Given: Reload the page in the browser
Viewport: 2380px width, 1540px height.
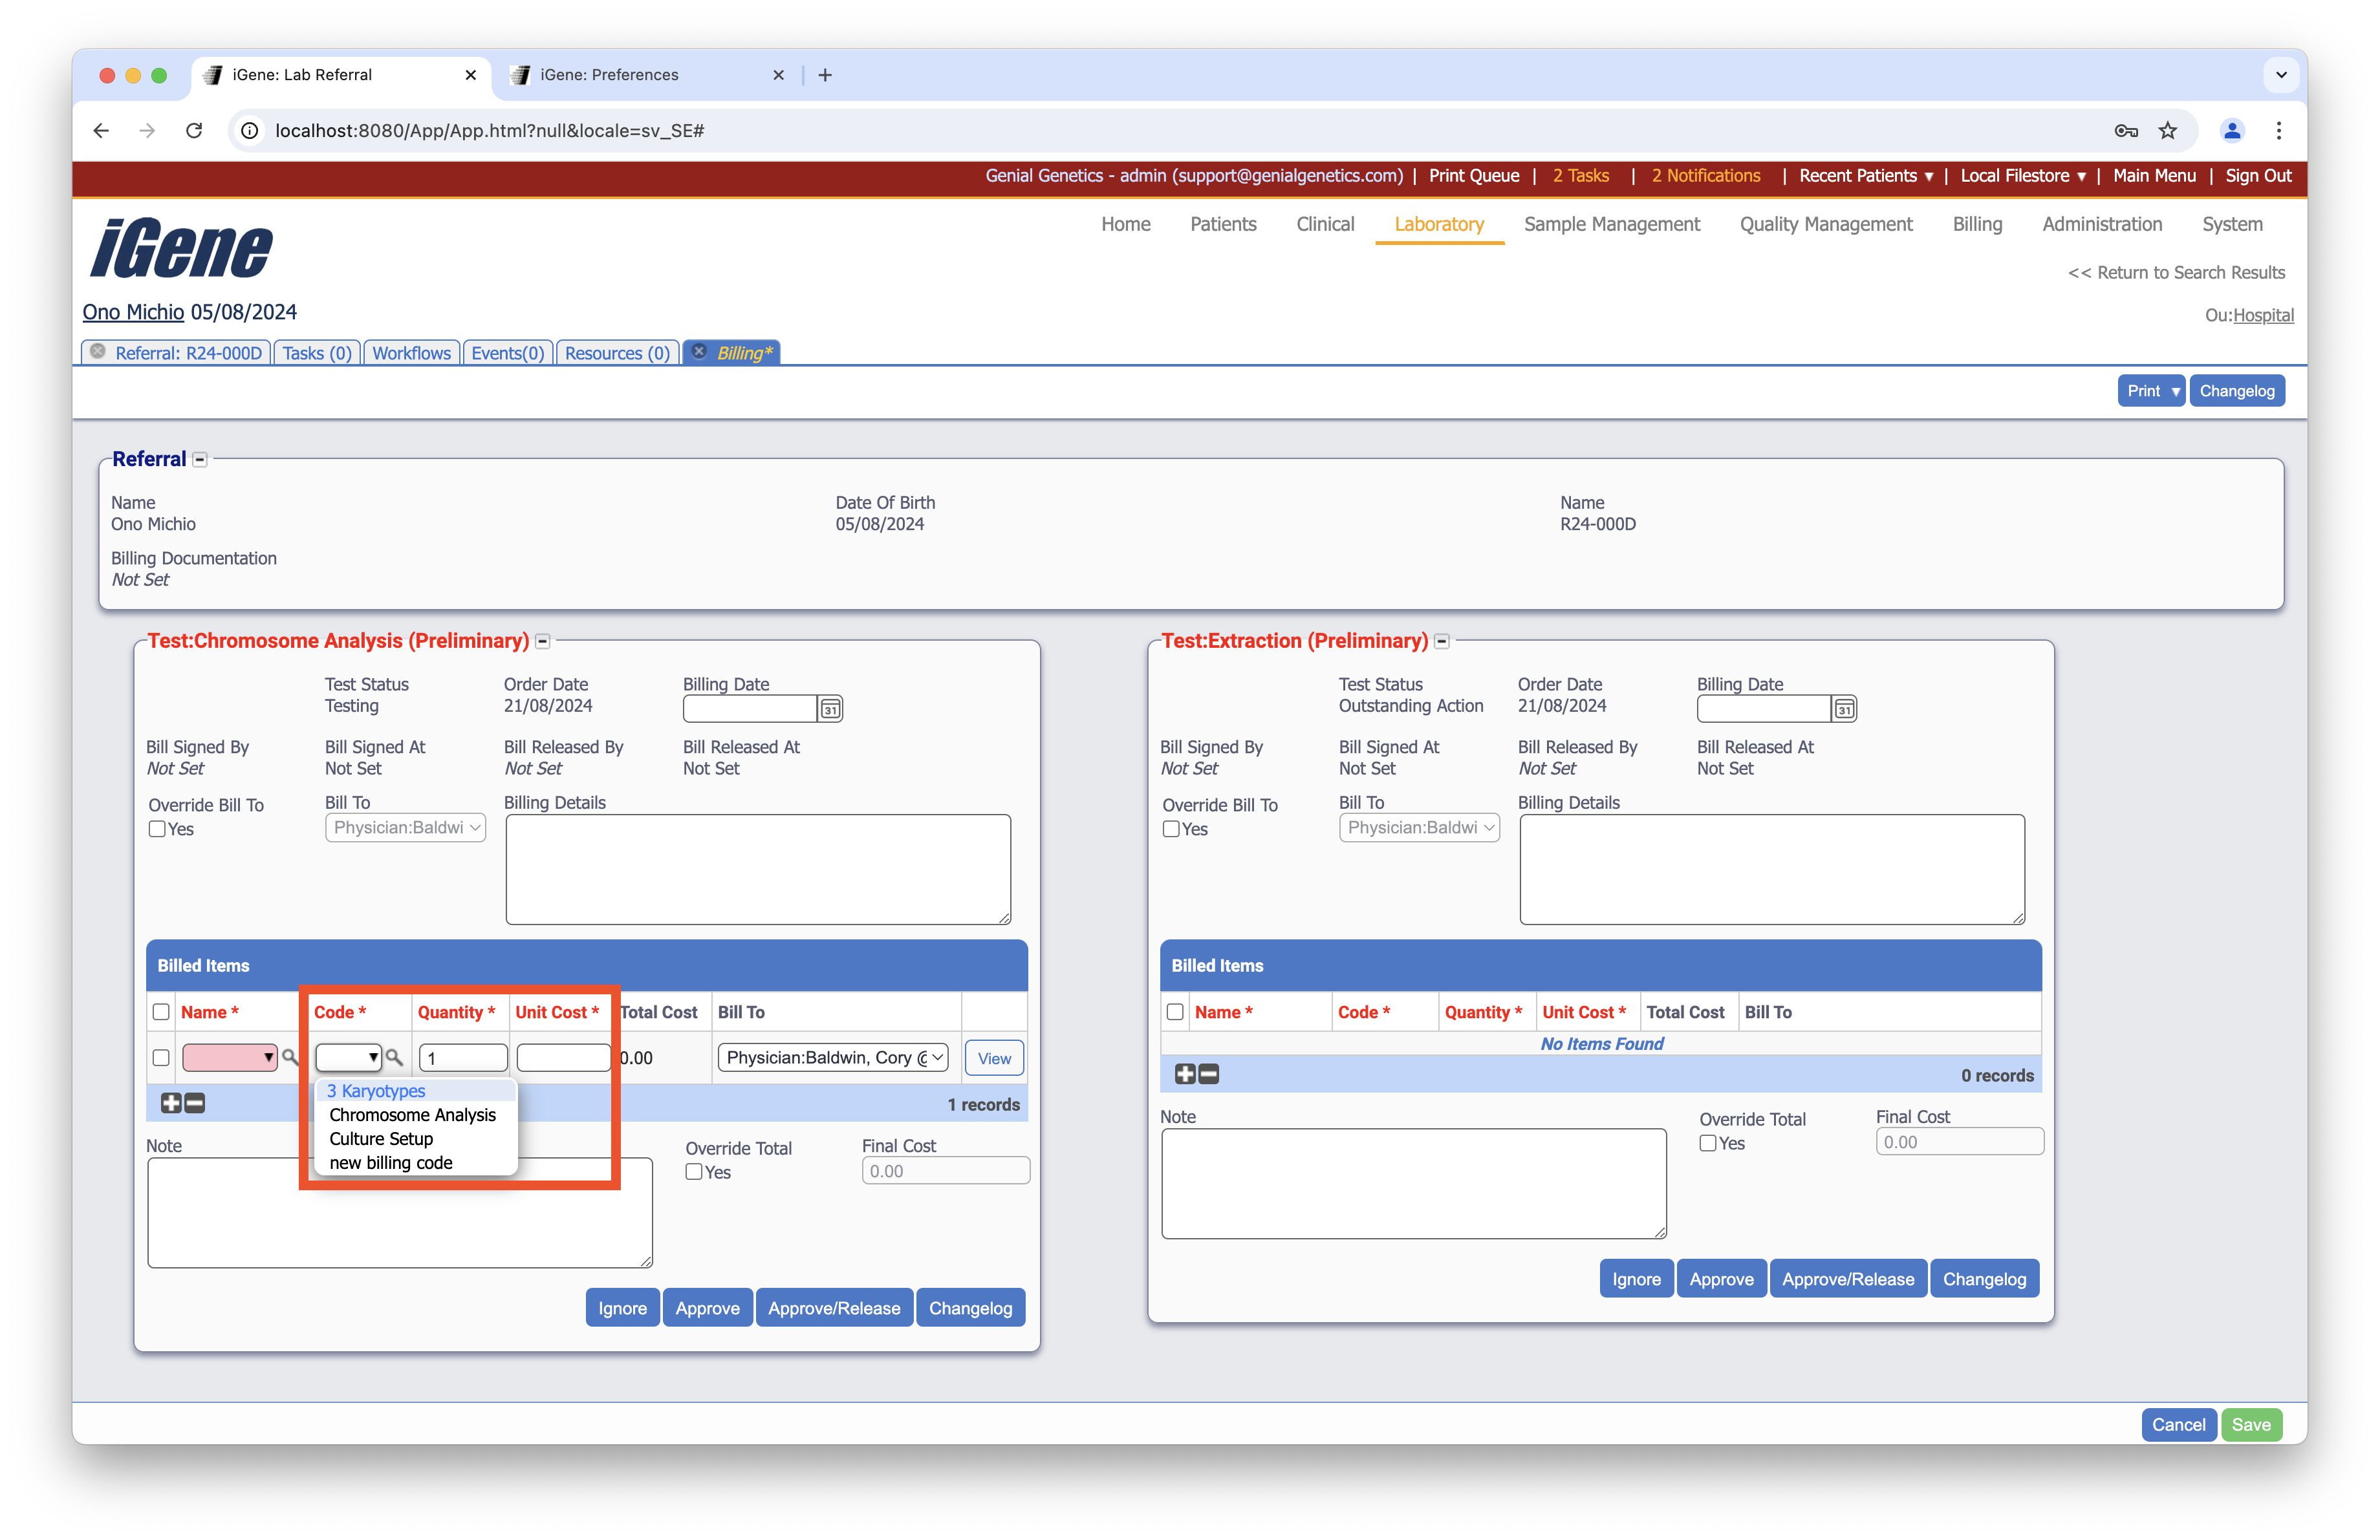Looking at the screenshot, I should pyautogui.click(x=195, y=131).
